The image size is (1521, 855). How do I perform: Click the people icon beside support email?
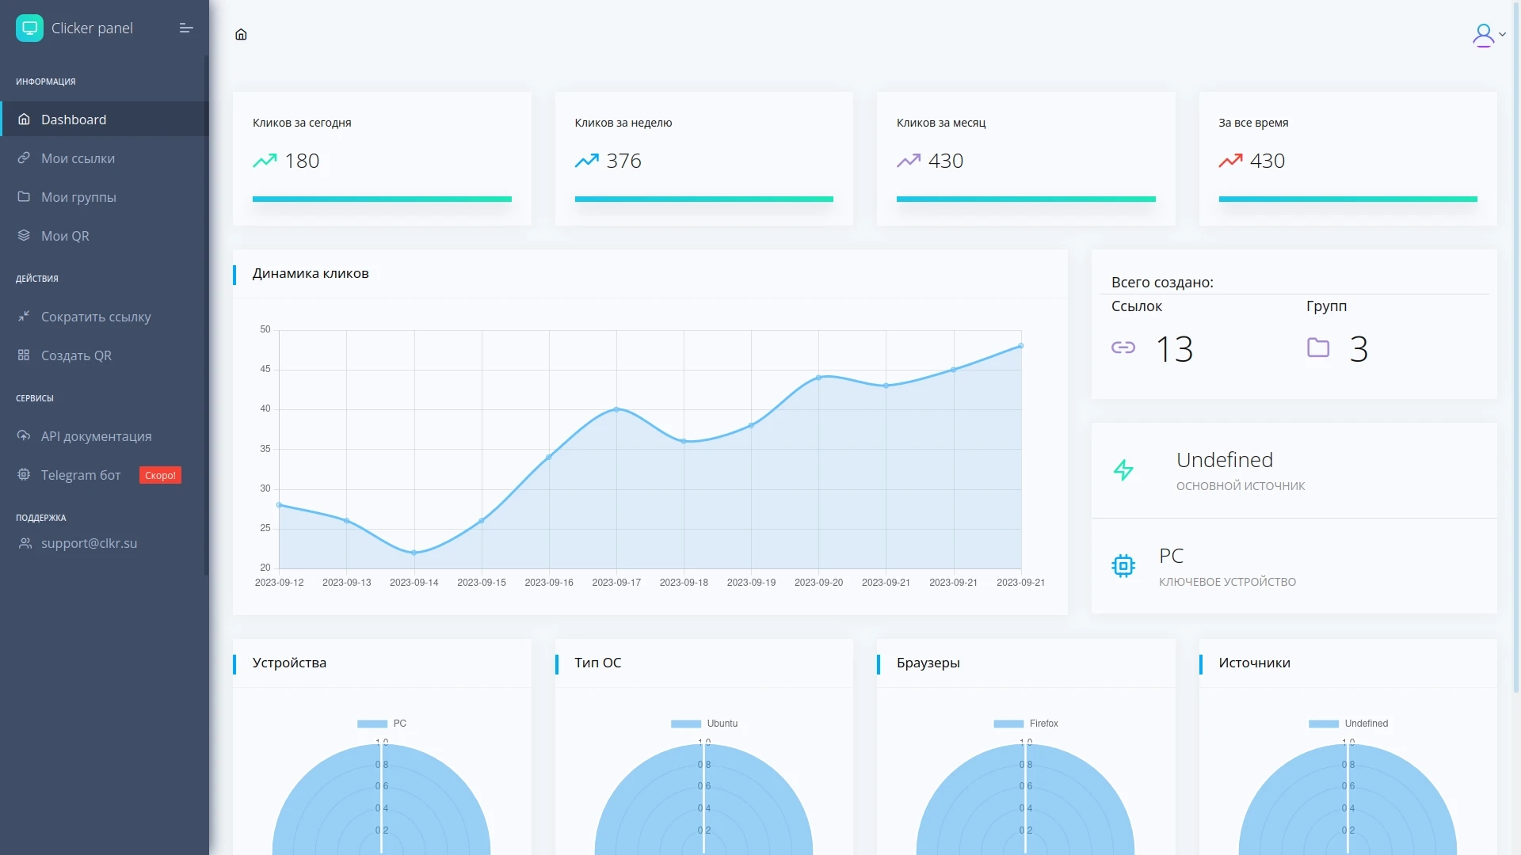pos(25,543)
